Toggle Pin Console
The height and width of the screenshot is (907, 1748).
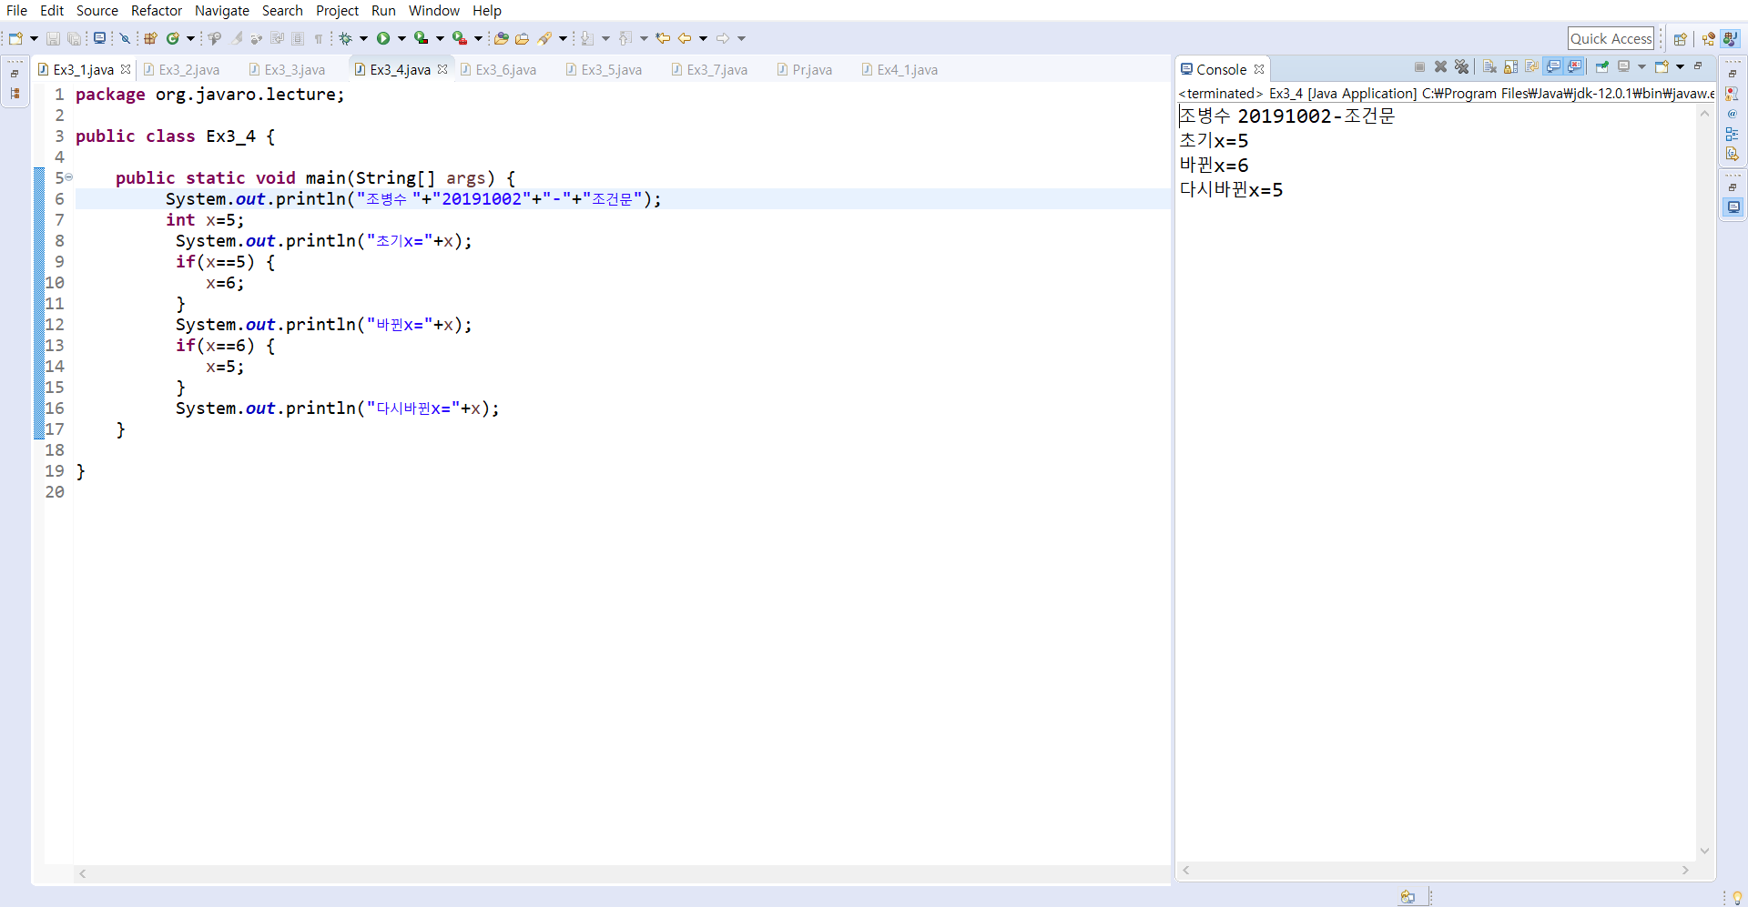point(1602,66)
